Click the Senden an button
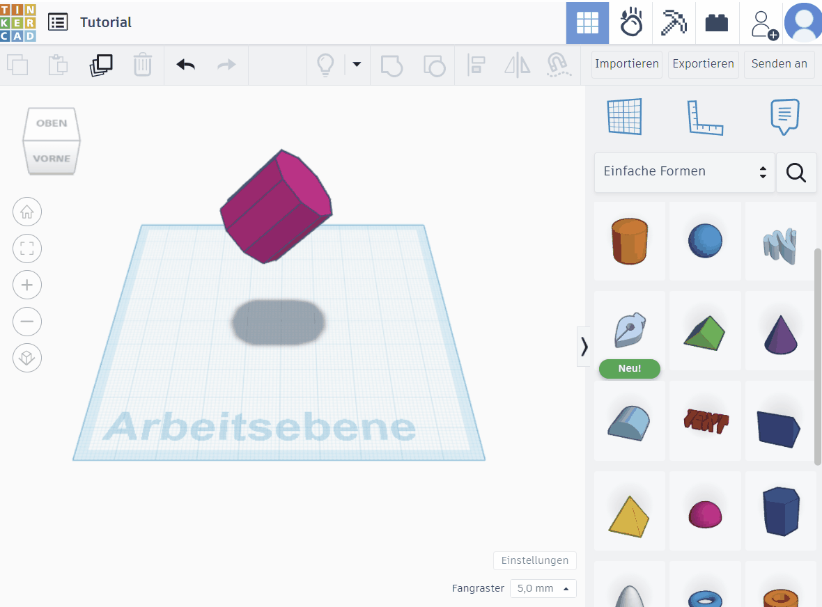822x607 pixels. coord(780,64)
